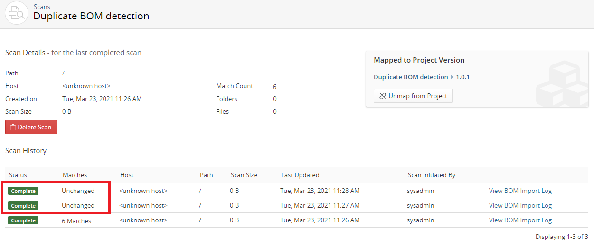Screen dimensions: 594x247
Task: Open the Scans breadcrumb link
Action: coord(42,7)
